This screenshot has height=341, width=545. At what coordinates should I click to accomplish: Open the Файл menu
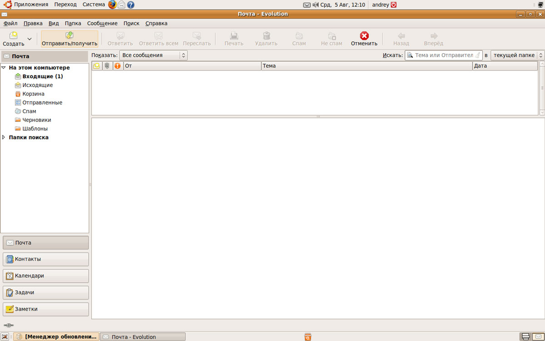tap(10, 23)
